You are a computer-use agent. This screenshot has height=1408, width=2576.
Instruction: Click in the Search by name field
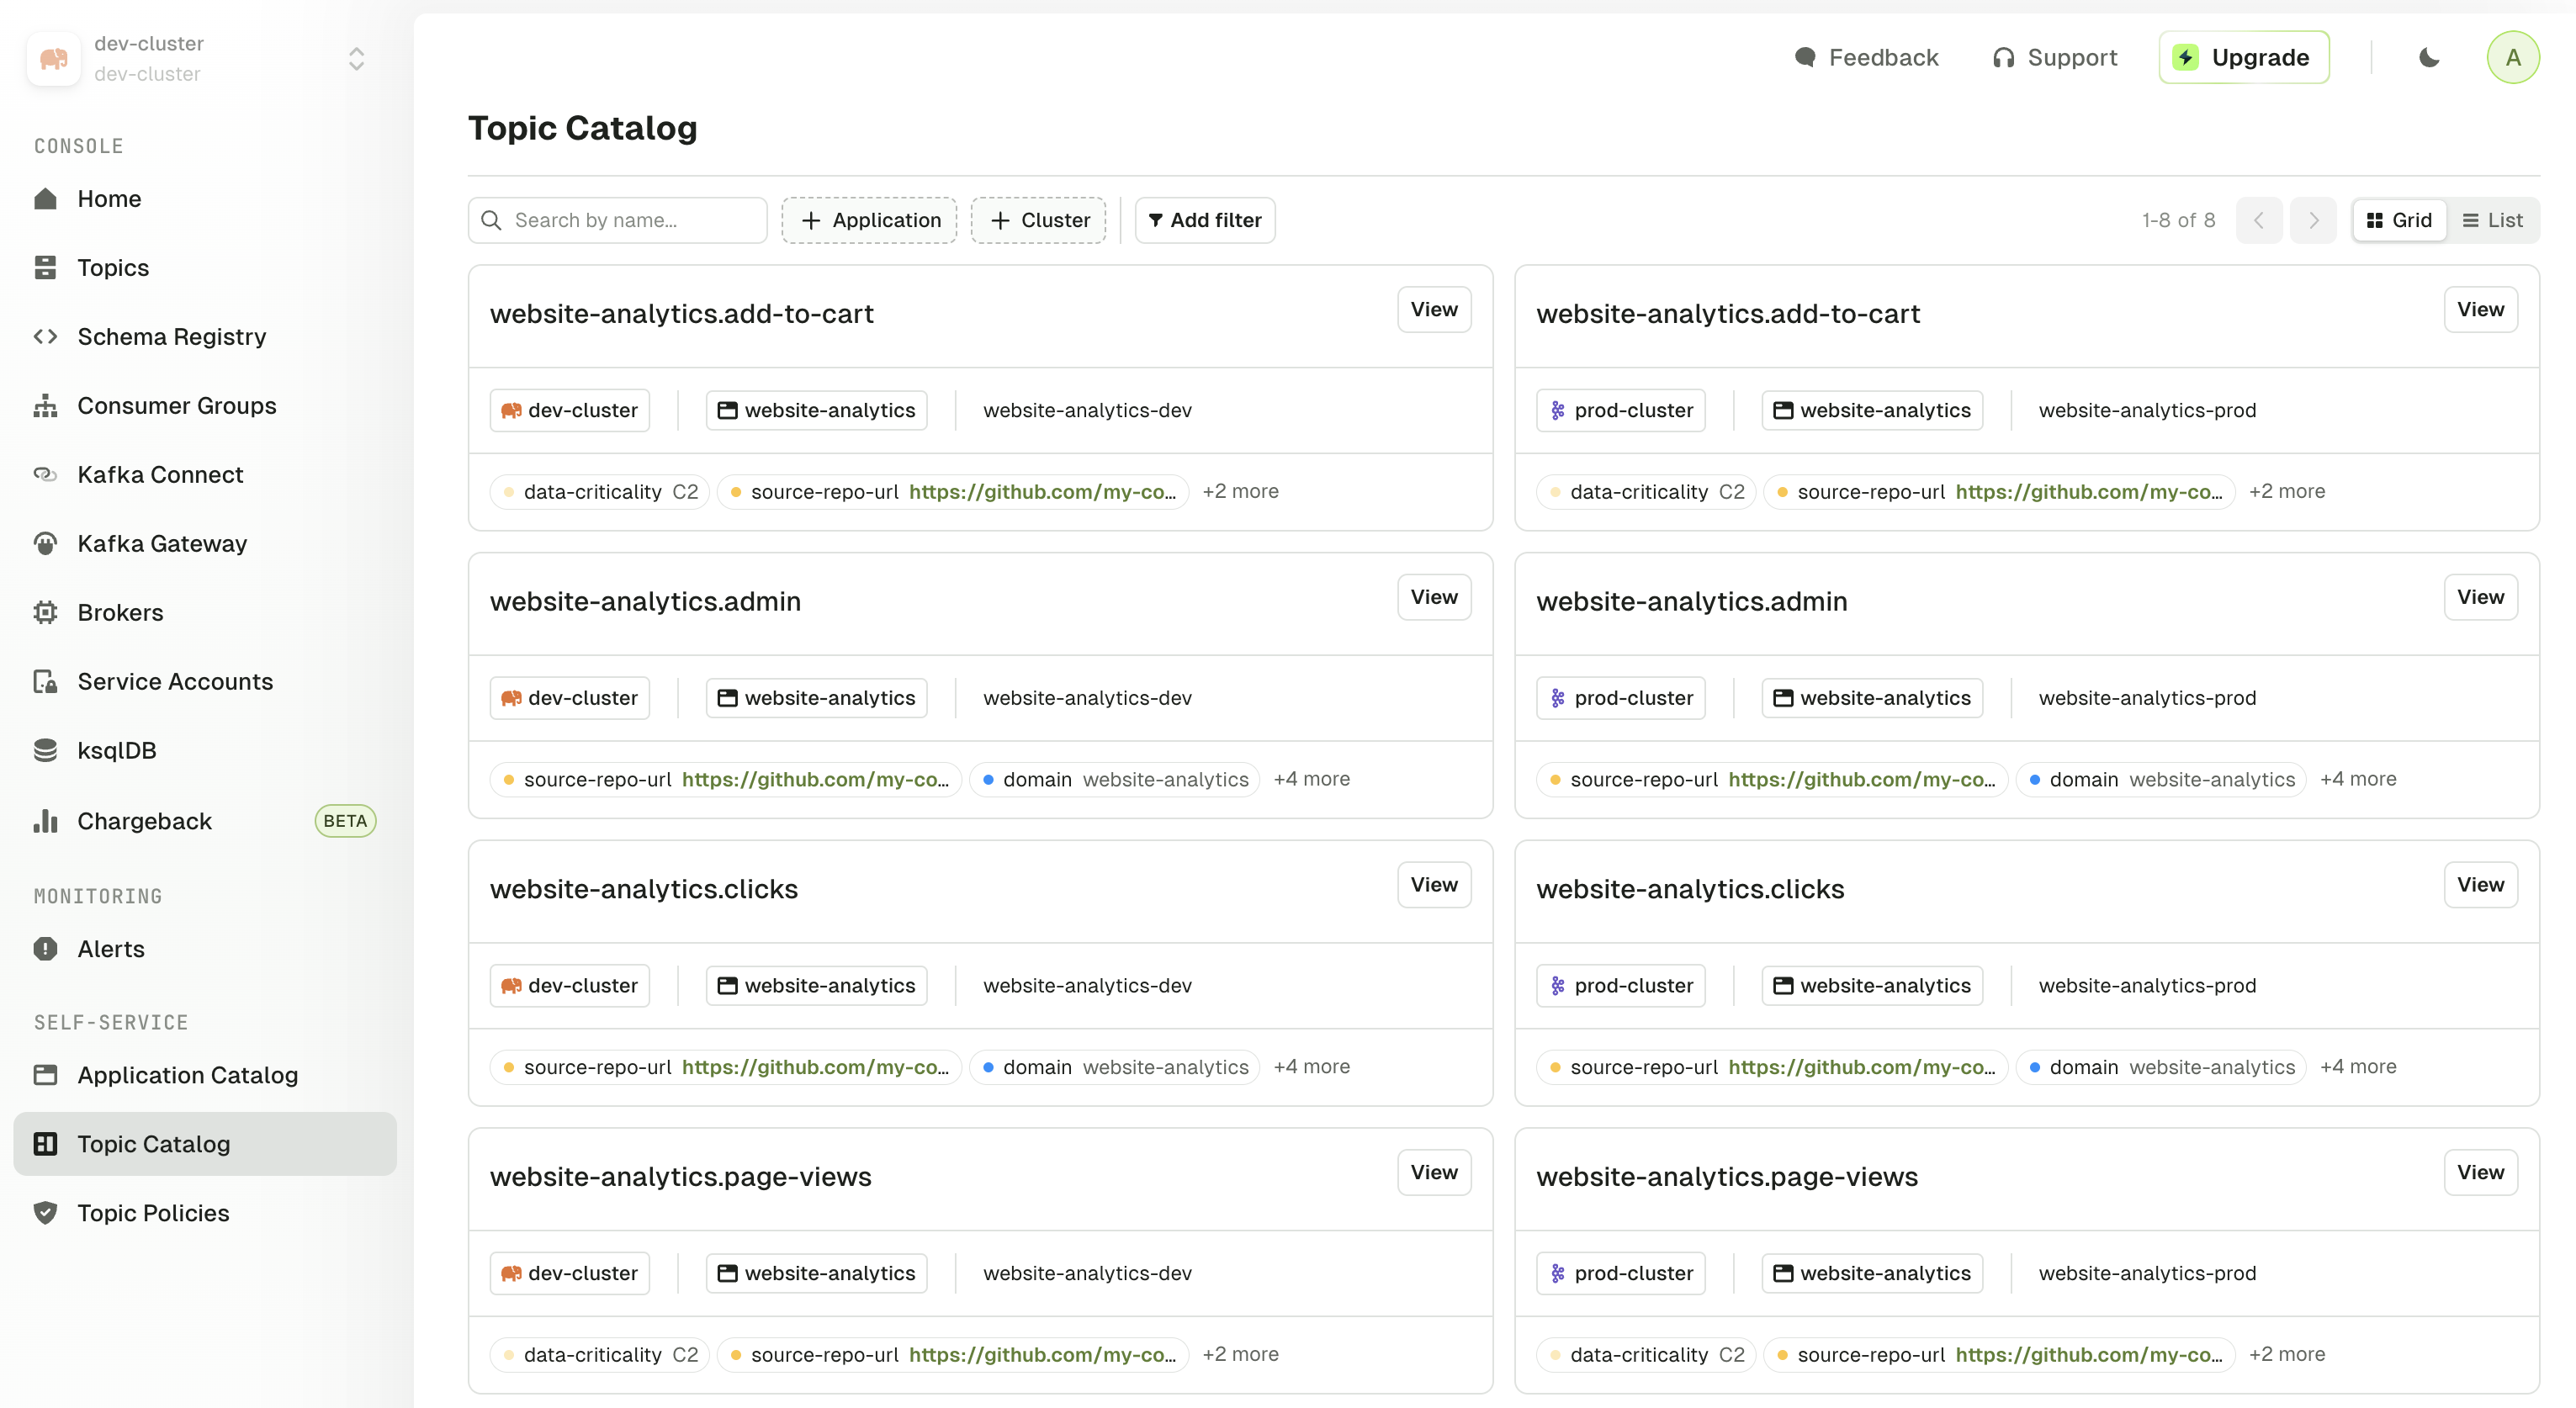618,220
